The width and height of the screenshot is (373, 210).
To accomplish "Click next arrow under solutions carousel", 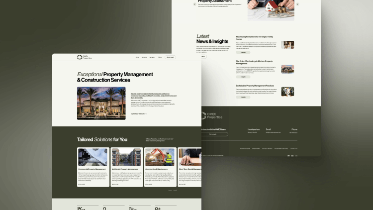I will click(175, 190).
